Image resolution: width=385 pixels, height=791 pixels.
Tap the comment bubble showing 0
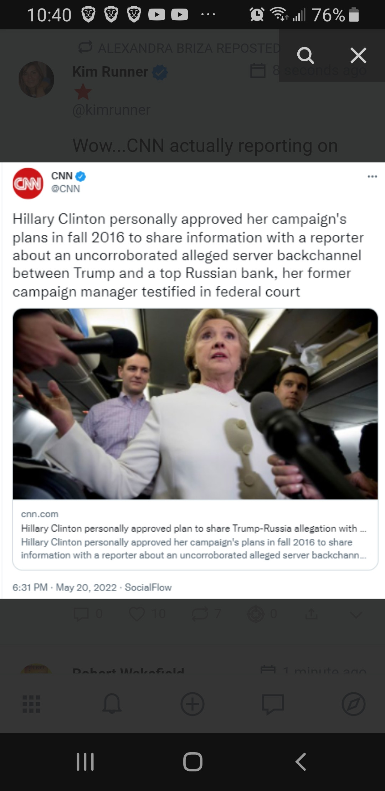click(x=81, y=614)
